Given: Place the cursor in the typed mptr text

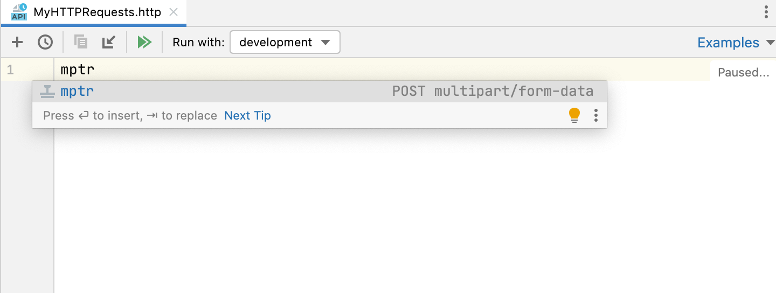Looking at the screenshot, I should click(x=78, y=70).
